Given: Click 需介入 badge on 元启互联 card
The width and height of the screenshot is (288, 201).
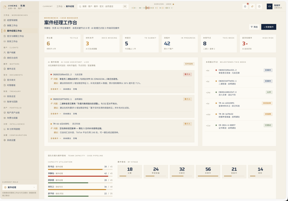Looking at the screenshot, I should click(x=187, y=74).
